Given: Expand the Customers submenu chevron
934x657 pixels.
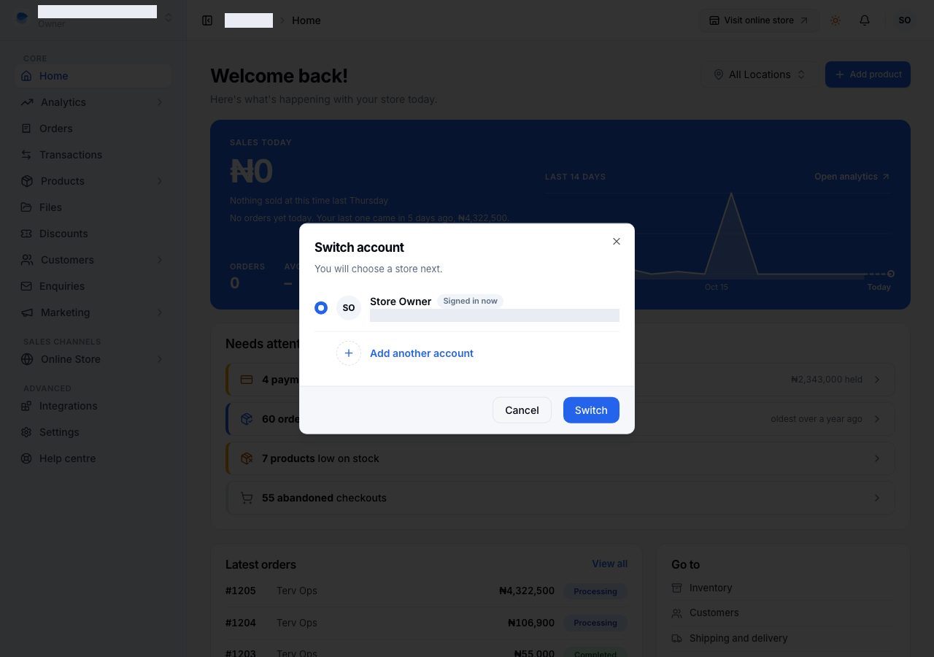Looking at the screenshot, I should [x=159, y=260].
